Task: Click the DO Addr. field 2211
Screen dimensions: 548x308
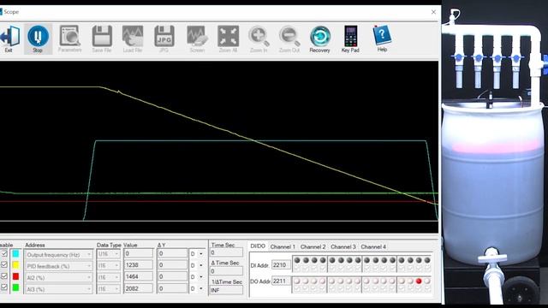Action: coord(281,281)
